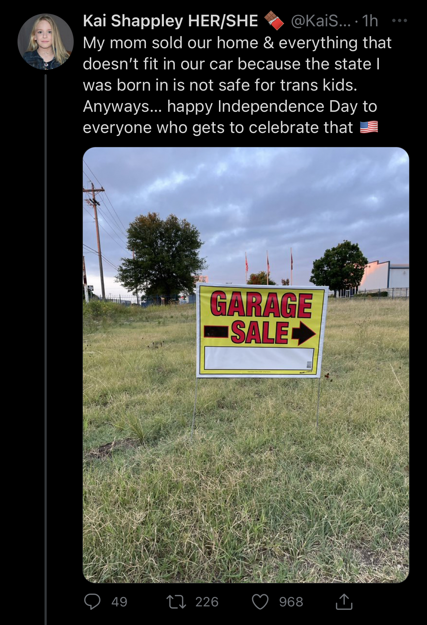Expand the garage sale photo

coord(246,365)
